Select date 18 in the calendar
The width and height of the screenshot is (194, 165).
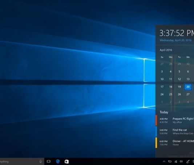point(171,87)
